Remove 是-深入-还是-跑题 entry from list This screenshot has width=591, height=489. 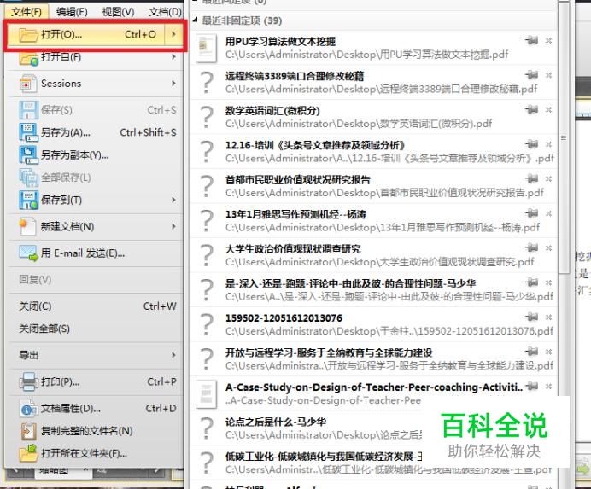[x=549, y=282]
